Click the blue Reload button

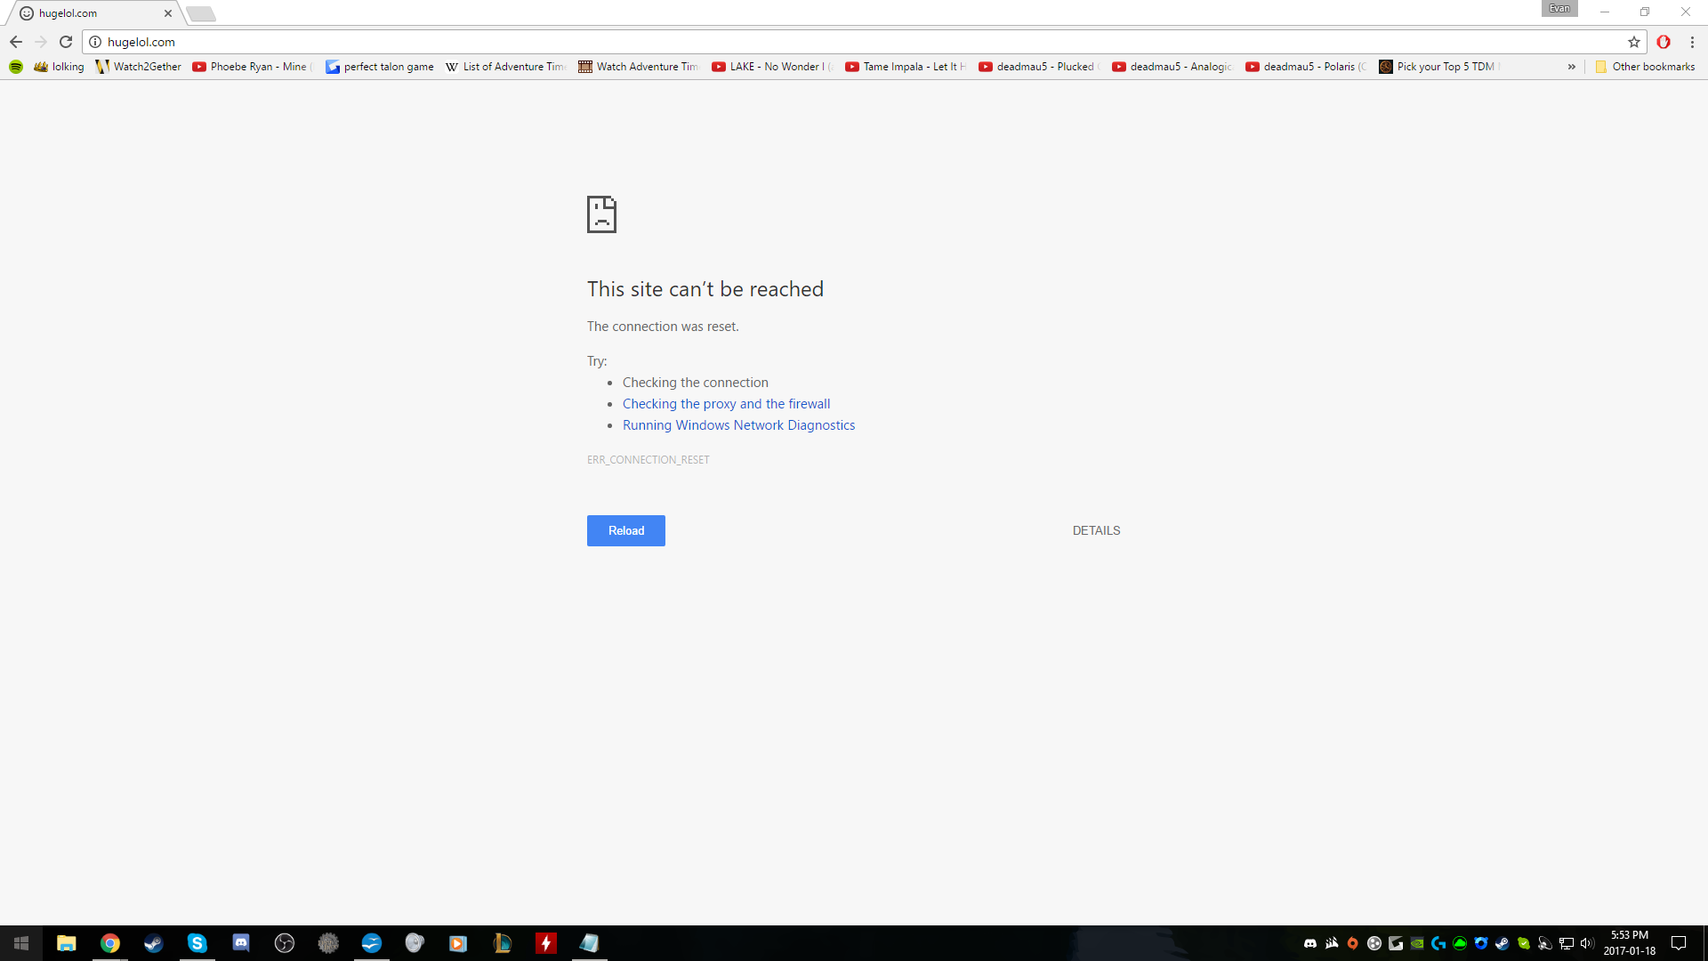(625, 530)
